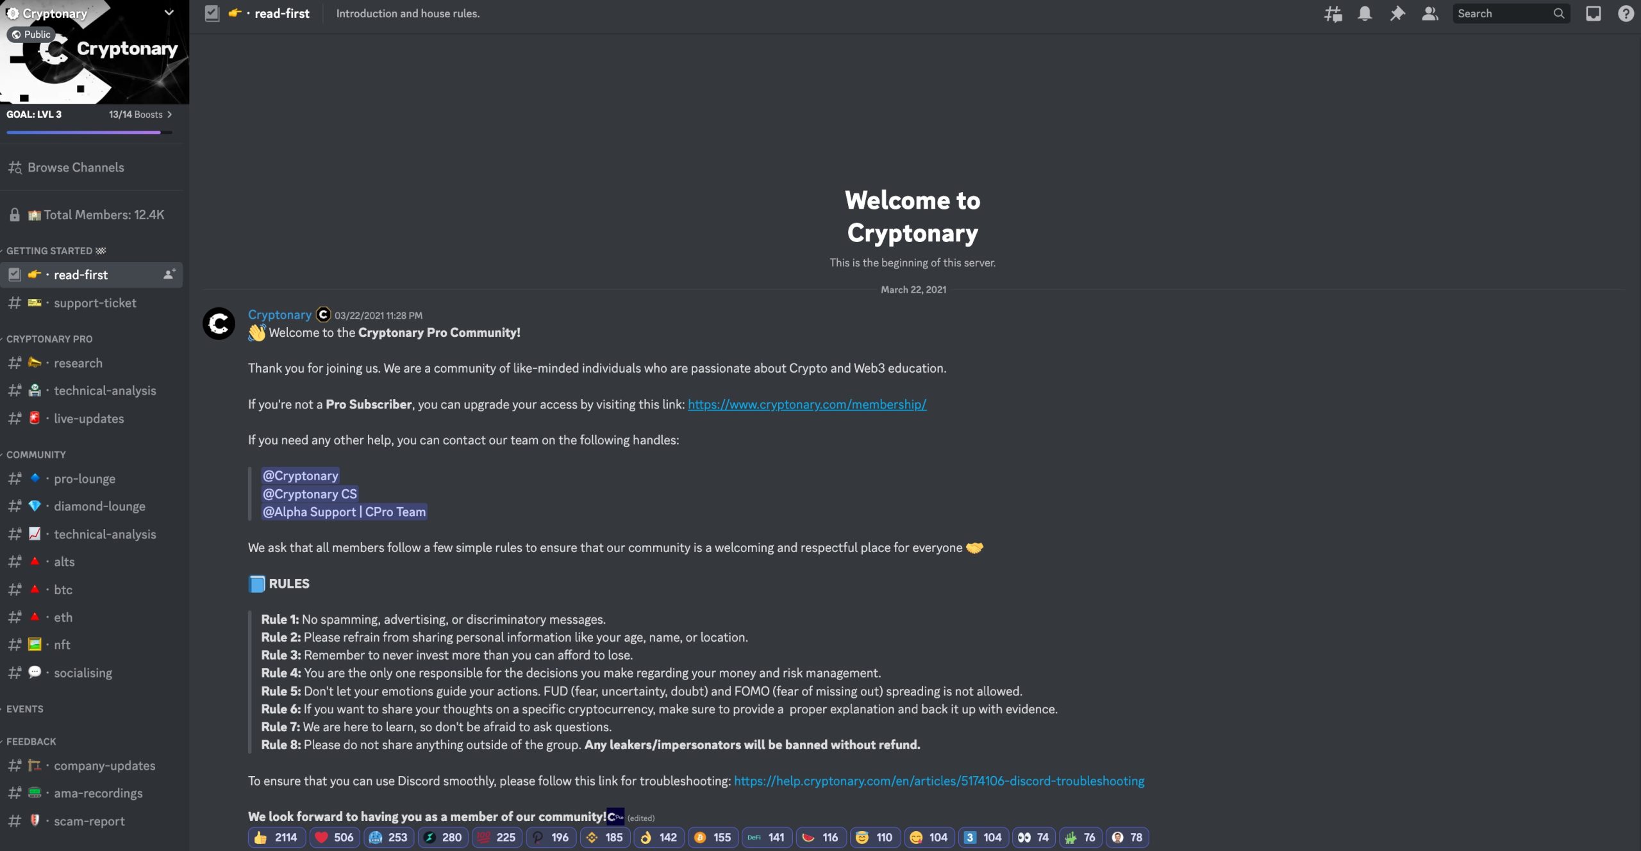Image resolution: width=1641 pixels, height=851 pixels.
Task: Open the discord-troubleshooting help link
Action: tap(938, 781)
